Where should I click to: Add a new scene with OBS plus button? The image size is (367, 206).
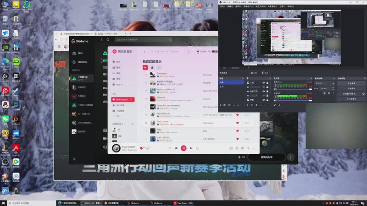tap(220, 105)
